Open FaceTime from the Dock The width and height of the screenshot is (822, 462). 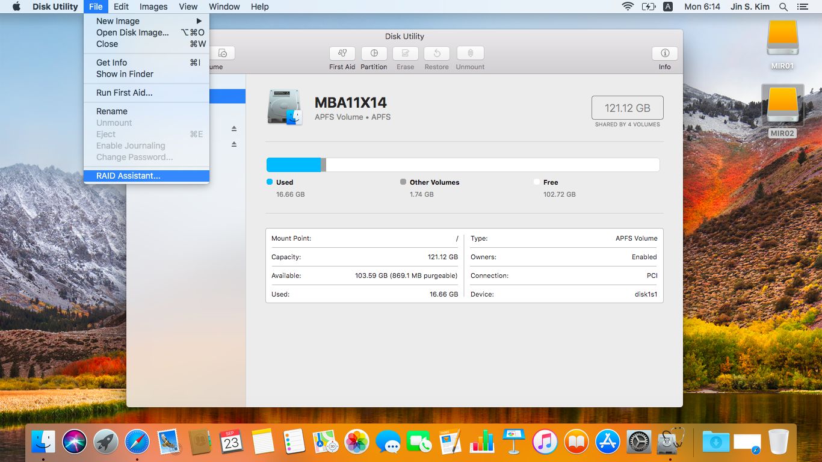(419, 442)
